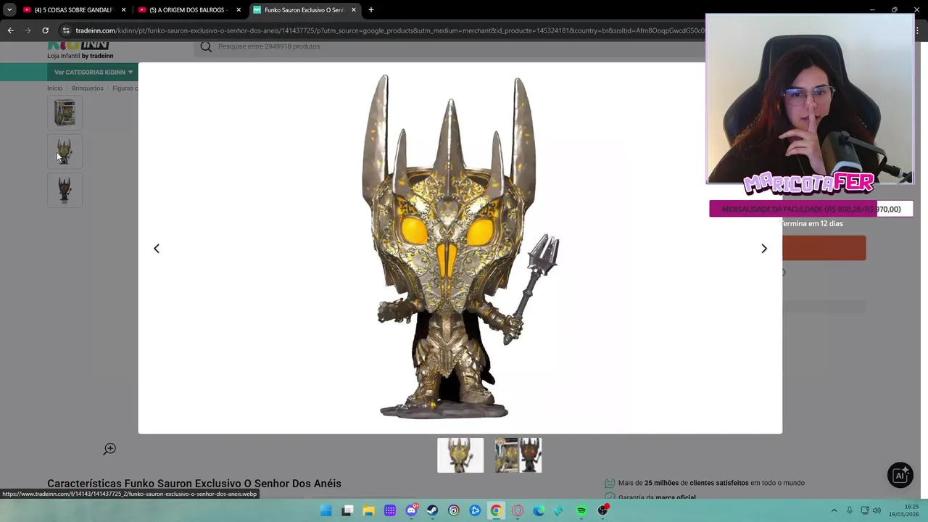928x522 pixels.
Task: Open a new browser tab
Action: point(371,10)
